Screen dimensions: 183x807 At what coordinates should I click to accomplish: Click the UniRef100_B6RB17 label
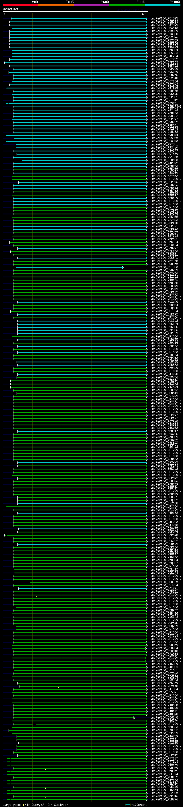164,195
